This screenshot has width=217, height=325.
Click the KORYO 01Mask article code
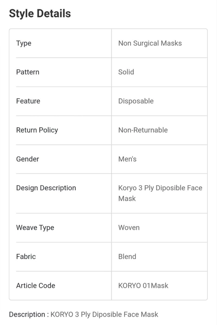[143, 286]
